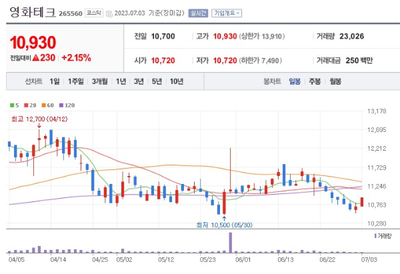
Task: Click the green 5-day moving average legend
Action: [14, 105]
